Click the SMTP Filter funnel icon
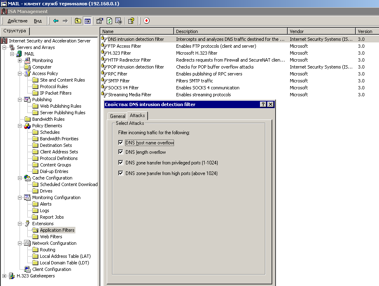379x286 pixels. pos(104,80)
